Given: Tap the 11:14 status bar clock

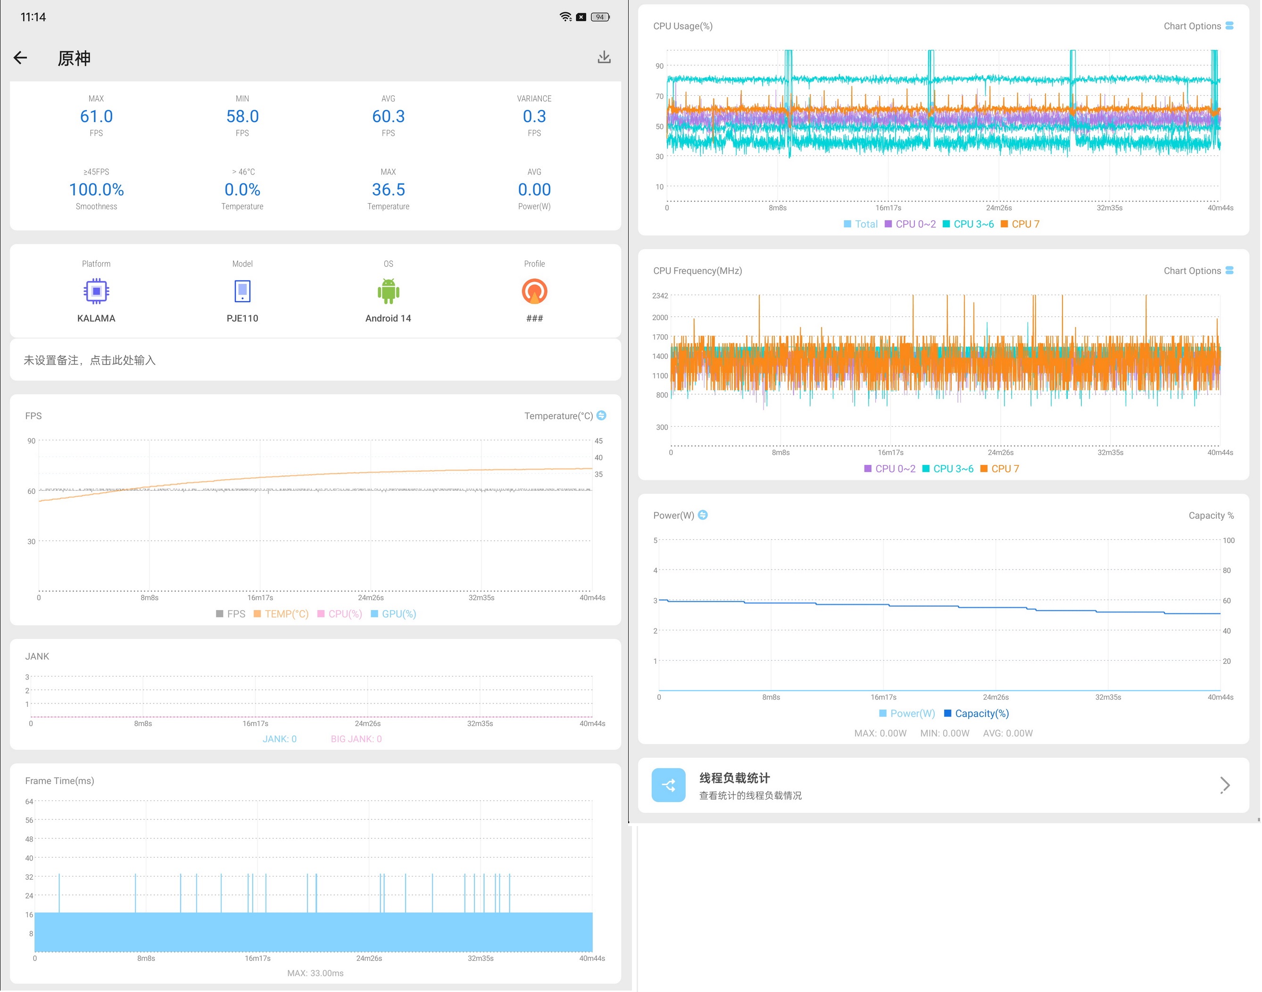Looking at the screenshot, I should (x=33, y=17).
